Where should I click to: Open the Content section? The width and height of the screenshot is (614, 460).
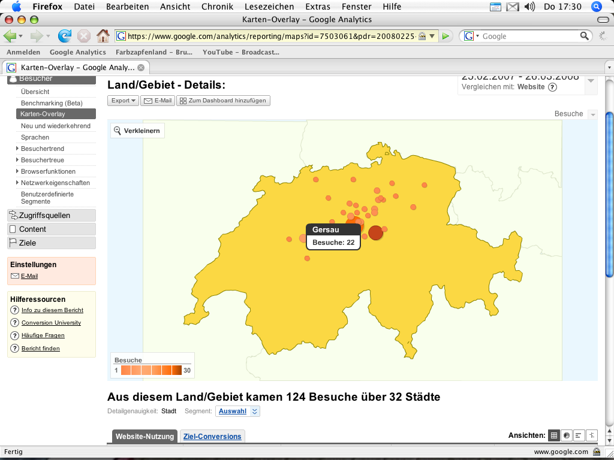pos(52,229)
